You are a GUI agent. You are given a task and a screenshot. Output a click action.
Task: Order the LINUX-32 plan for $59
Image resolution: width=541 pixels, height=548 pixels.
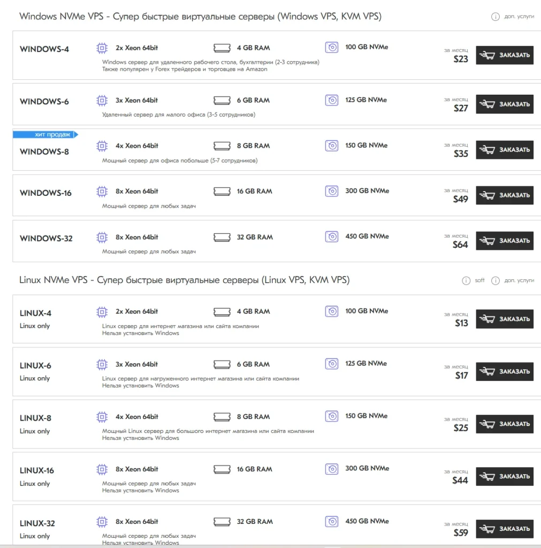pyautogui.click(x=504, y=529)
